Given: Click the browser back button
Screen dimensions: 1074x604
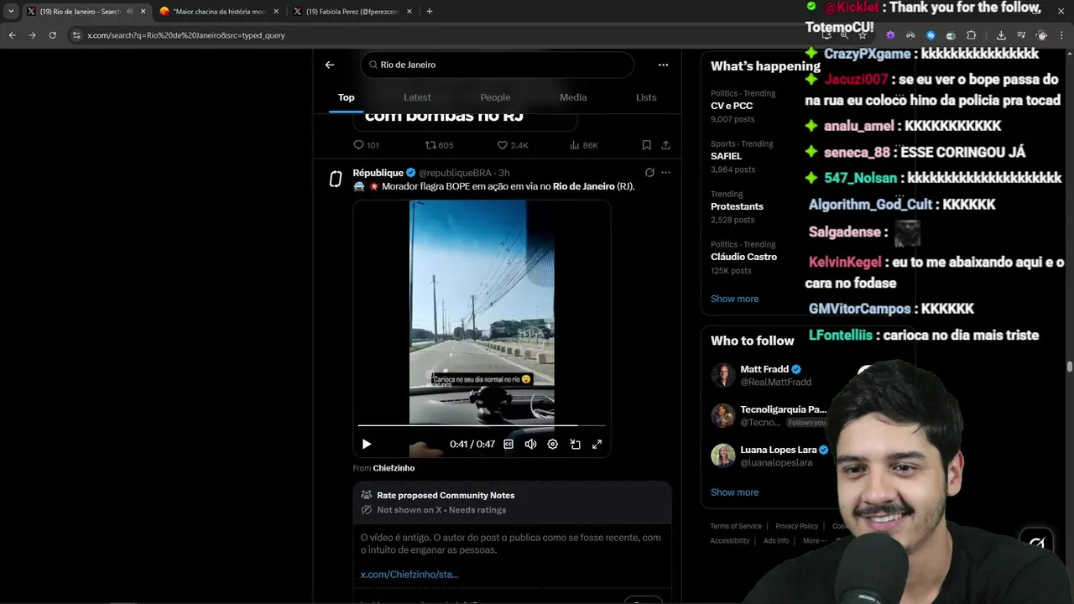Looking at the screenshot, I should 12,35.
